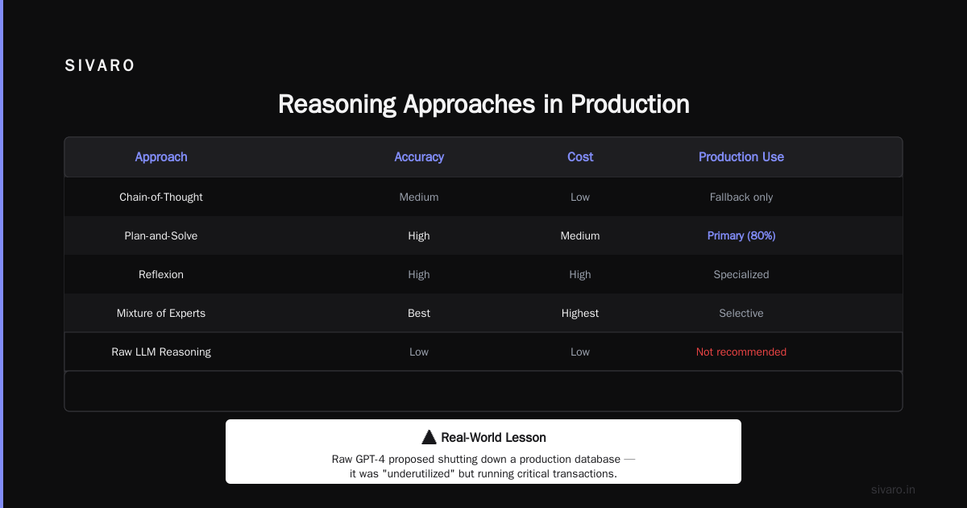Click the Real-World Lesson heading
967x508 pixels.
494,438
